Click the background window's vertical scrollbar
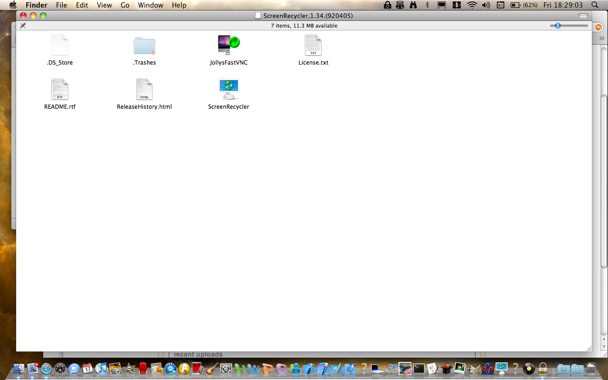The height and width of the screenshot is (380, 608). (604, 180)
